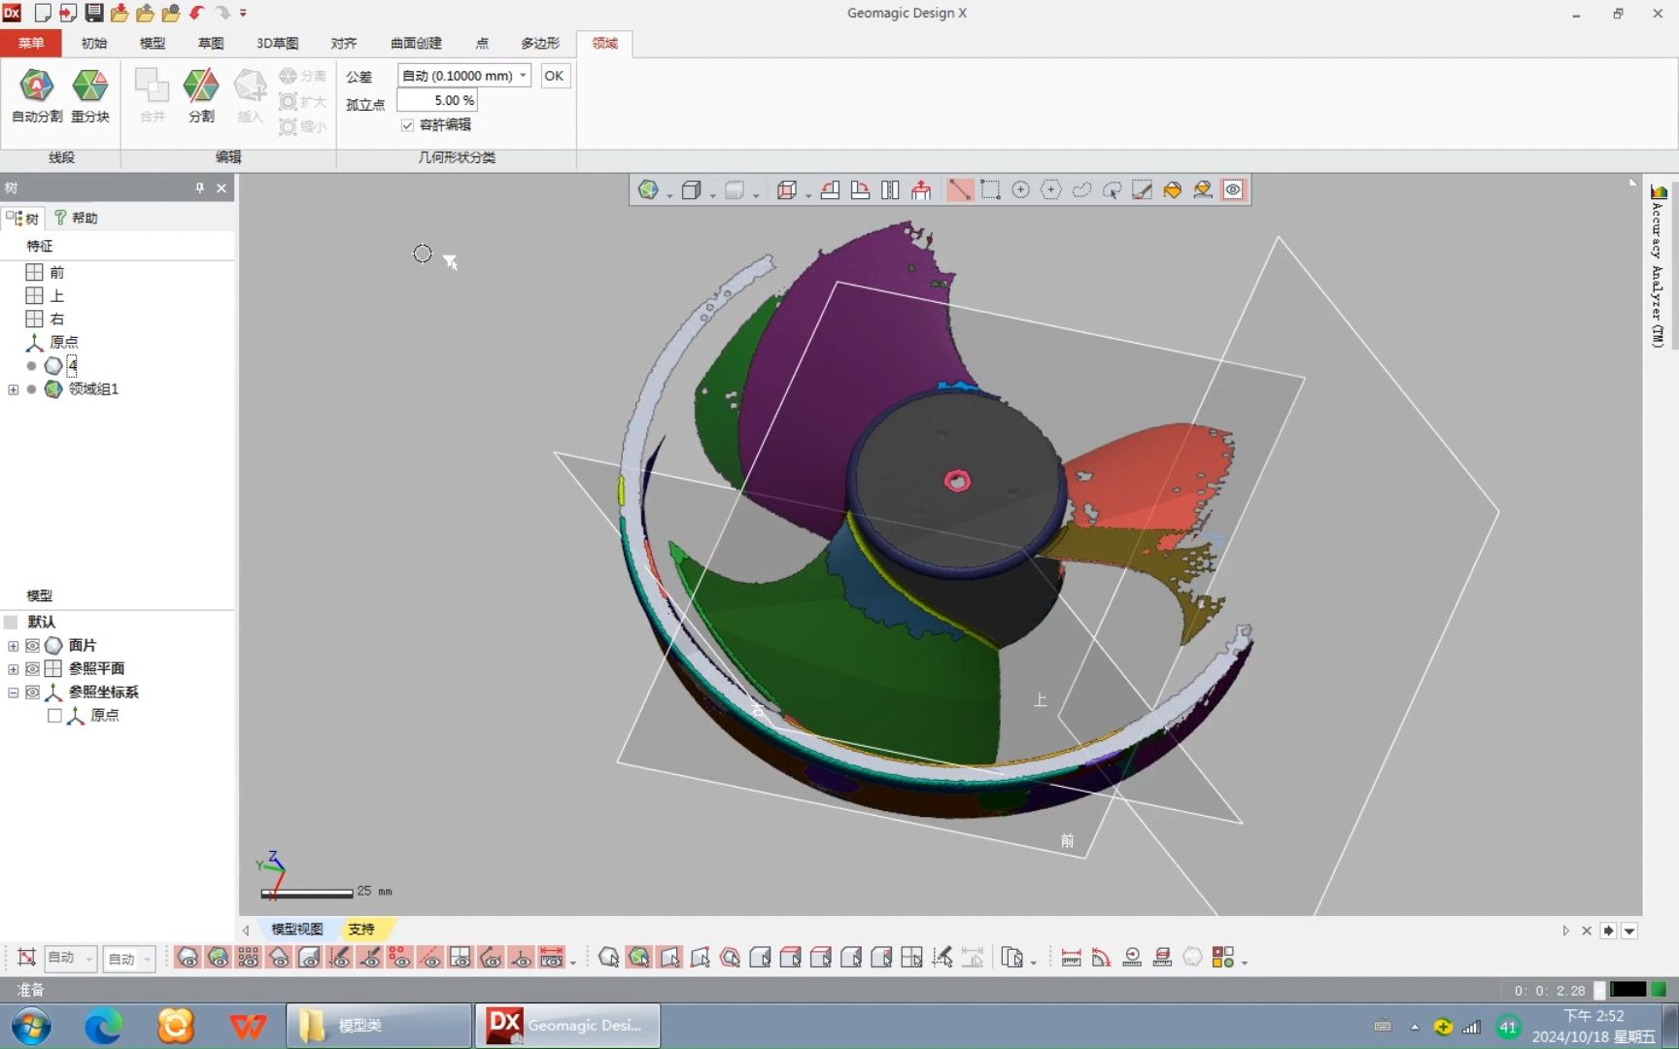This screenshot has height=1049, width=1679.
Task: Select the line selection tool in viewport
Action: [960, 189]
